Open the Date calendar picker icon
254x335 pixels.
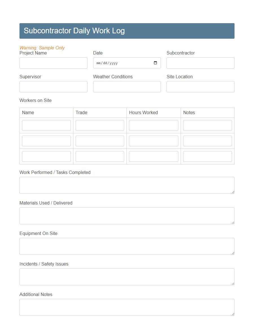pos(155,63)
